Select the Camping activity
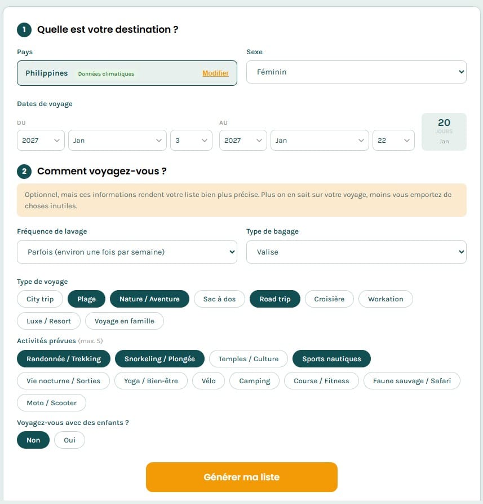Image resolution: width=483 pixels, height=504 pixels. pos(254,380)
